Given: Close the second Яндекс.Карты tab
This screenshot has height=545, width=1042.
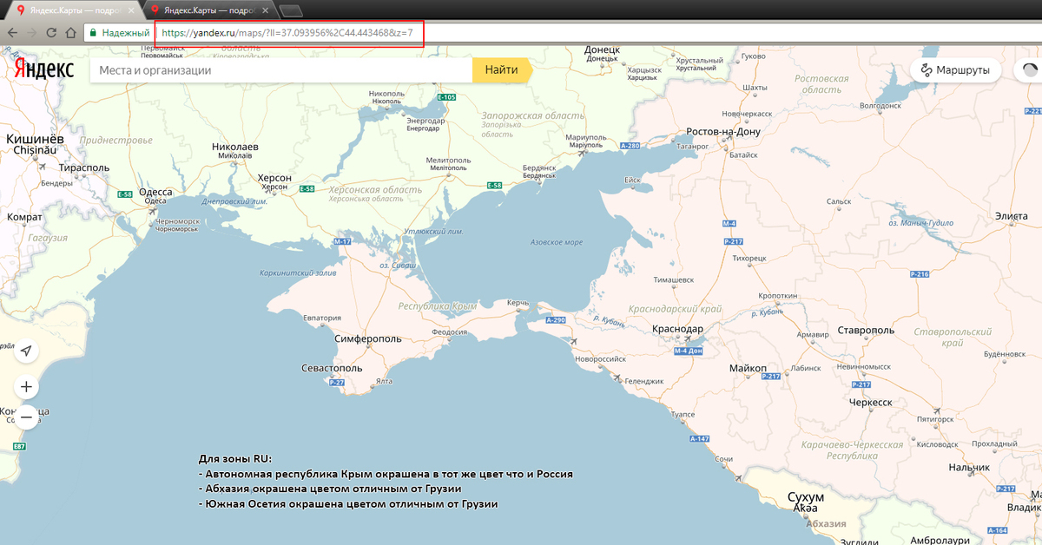Looking at the screenshot, I should coord(269,10).
